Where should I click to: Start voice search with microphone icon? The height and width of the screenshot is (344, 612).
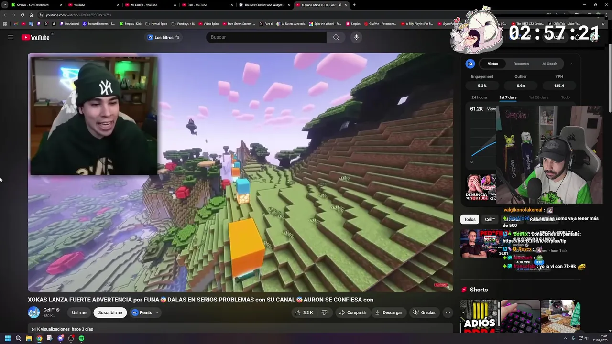pos(356,37)
